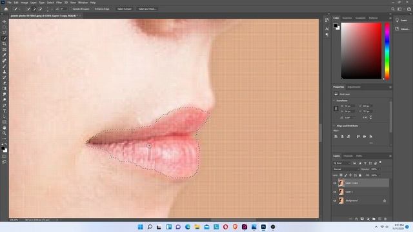This screenshot has height=232, width=413.
Task: Click the Home button in options bar
Action: coord(6,9)
